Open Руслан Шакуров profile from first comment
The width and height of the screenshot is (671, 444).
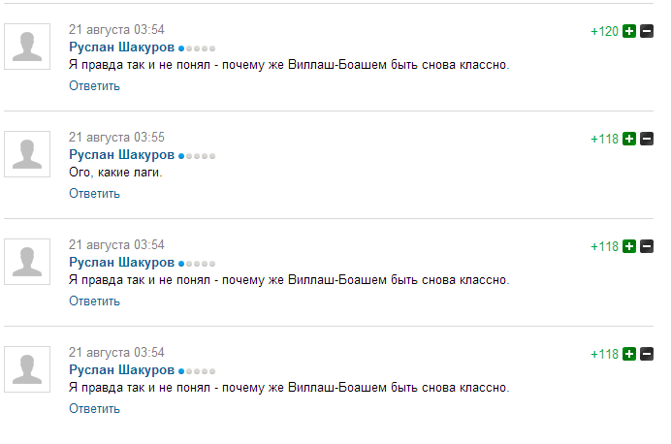(x=122, y=48)
